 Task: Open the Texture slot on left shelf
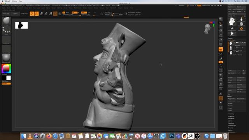(x=6, y=49)
